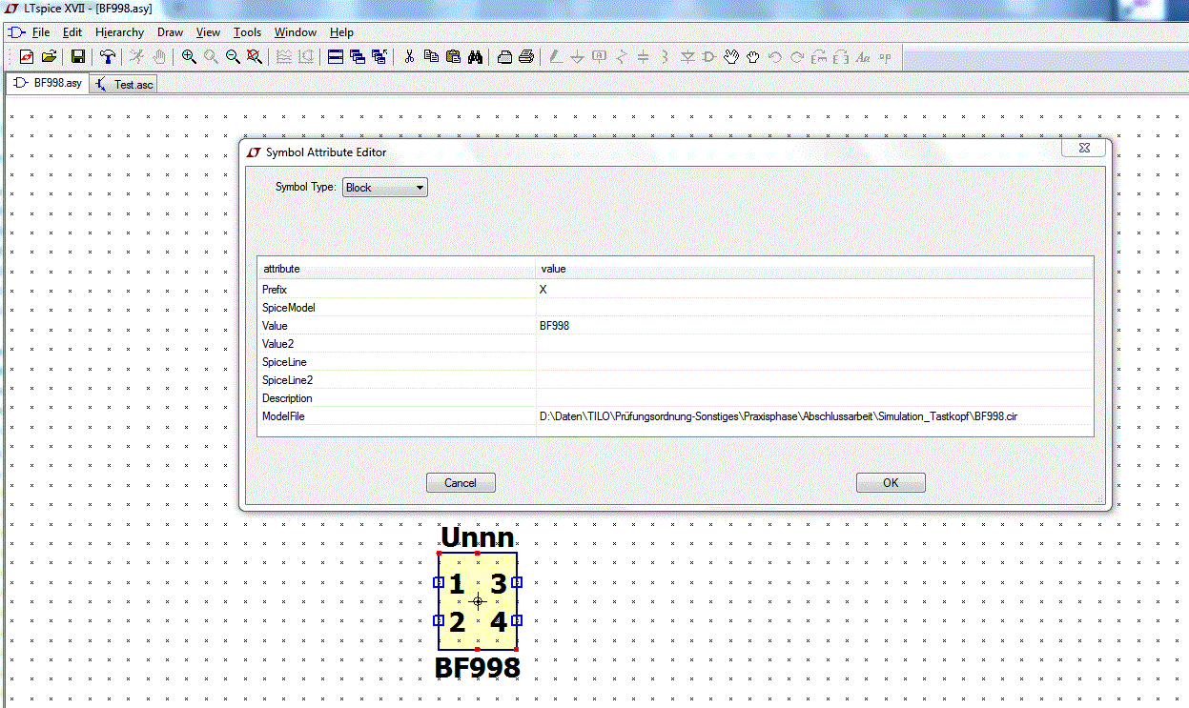Image resolution: width=1189 pixels, height=708 pixels.
Task: Click the zoom out magnifier icon
Action: click(233, 57)
